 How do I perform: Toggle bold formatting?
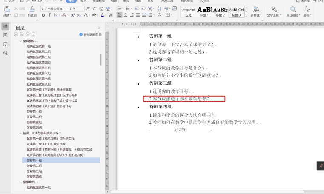[x=43, y=15]
